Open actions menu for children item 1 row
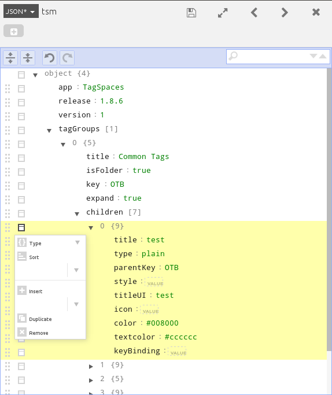Image resolution: width=332 pixels, height=395 pixels. point(21,366)
